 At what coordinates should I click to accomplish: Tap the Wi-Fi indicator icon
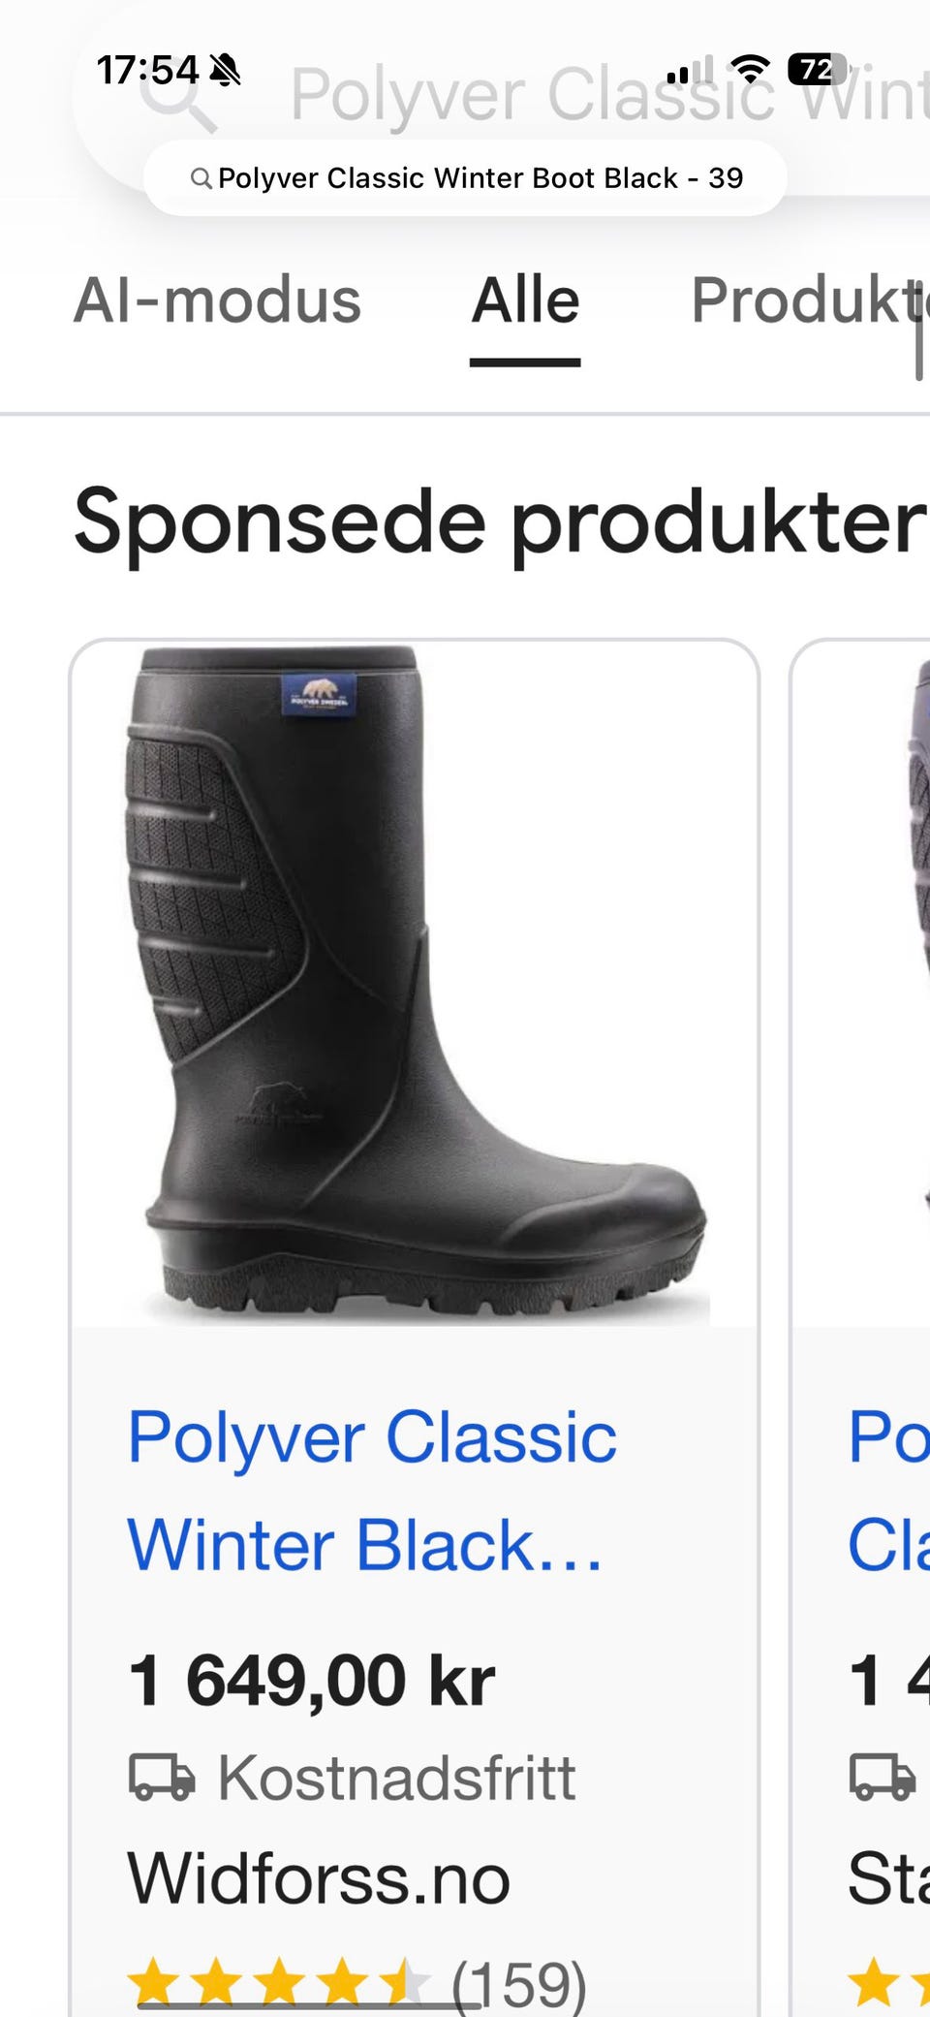click(750, 69)
